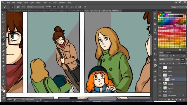Select the Type tool
Screen dimensions: 187x105
3,69
